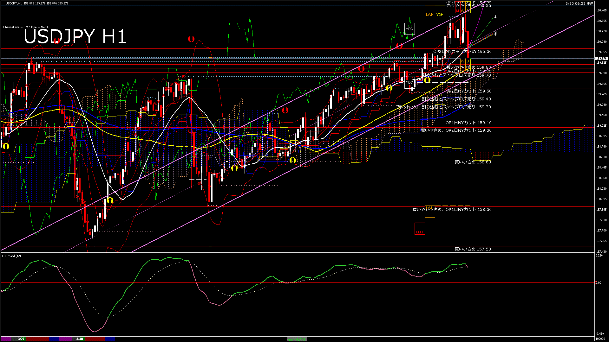Click the 買い小さめ 158.60 level label
609x342 pixels.
pos(473,162)
